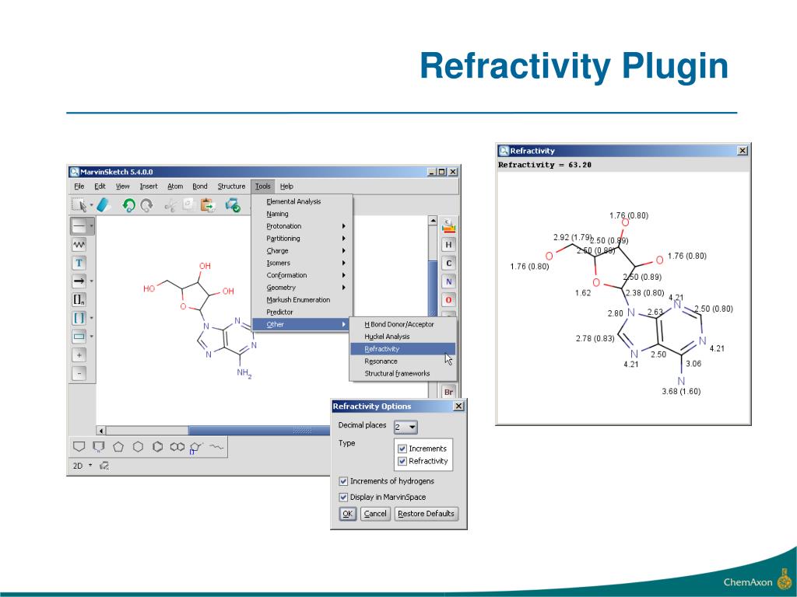The image size is (797, 597).
Task: Select the []n group bracket tool
Action: point(79,299)
